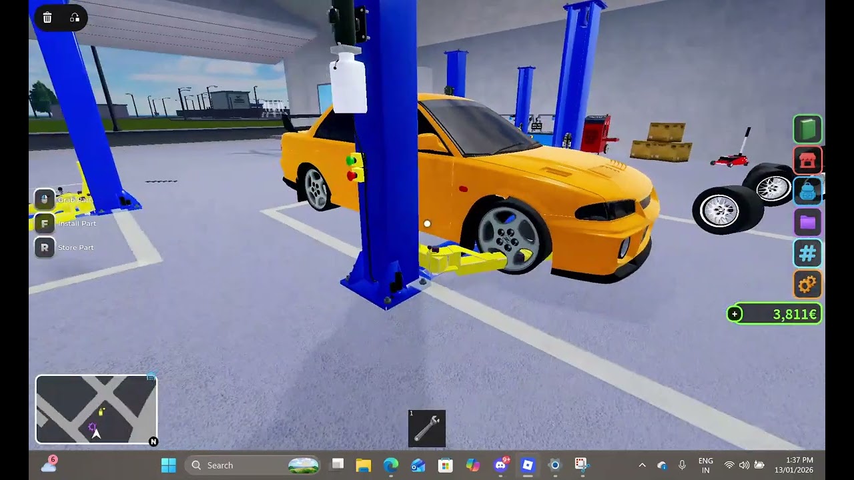
Task: Open the weather widget on taskbar
Action: [x=49, y=465]
